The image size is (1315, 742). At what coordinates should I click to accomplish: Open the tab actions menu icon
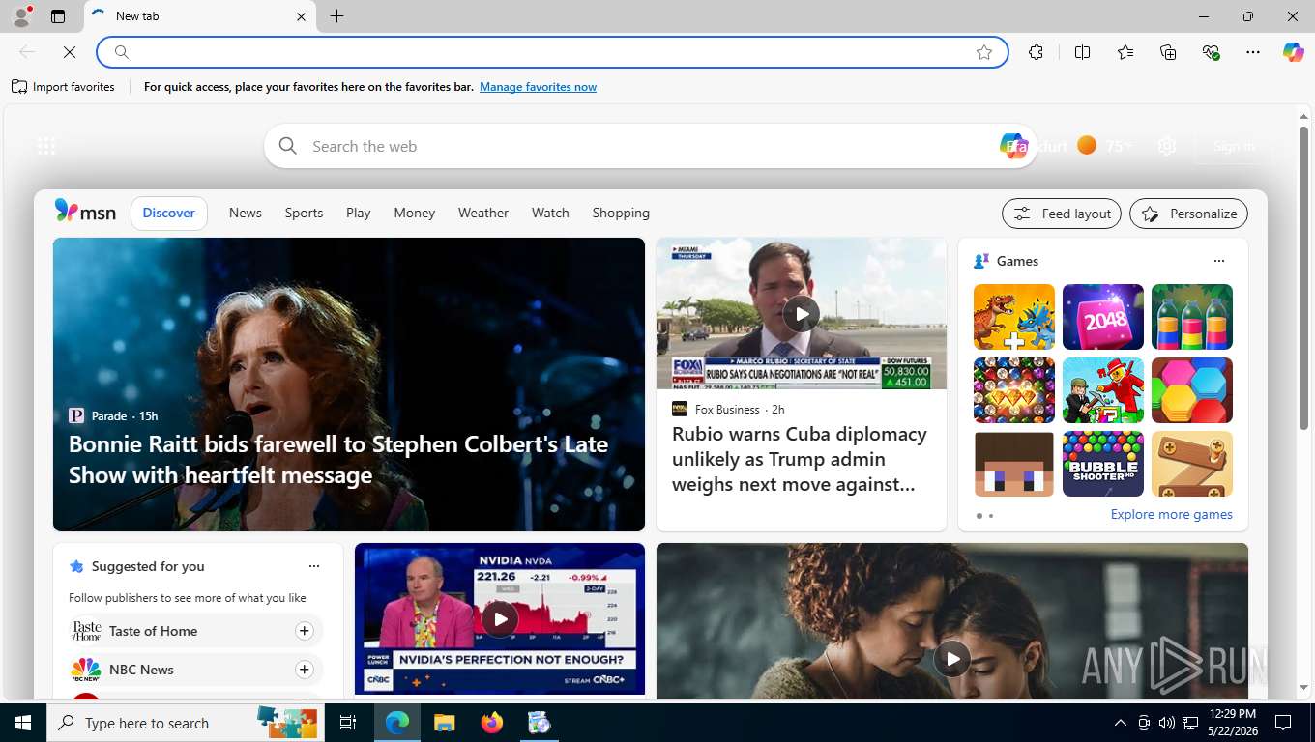click(58, 16)
